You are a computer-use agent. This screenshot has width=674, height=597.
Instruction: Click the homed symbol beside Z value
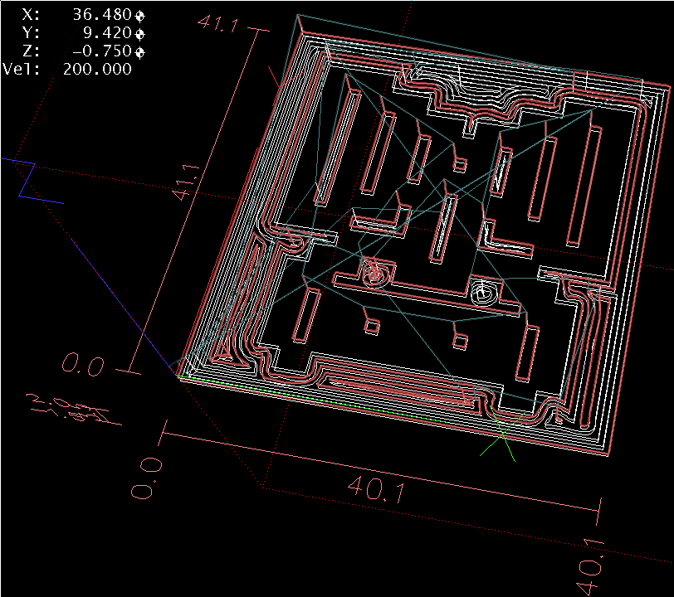140,51
